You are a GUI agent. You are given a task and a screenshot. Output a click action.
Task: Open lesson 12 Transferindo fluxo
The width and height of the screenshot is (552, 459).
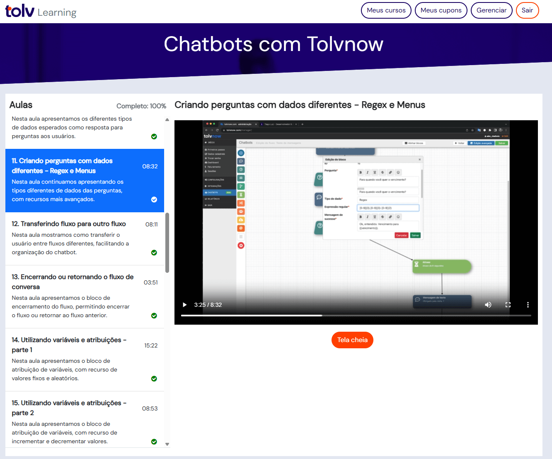tap(69, 224)
